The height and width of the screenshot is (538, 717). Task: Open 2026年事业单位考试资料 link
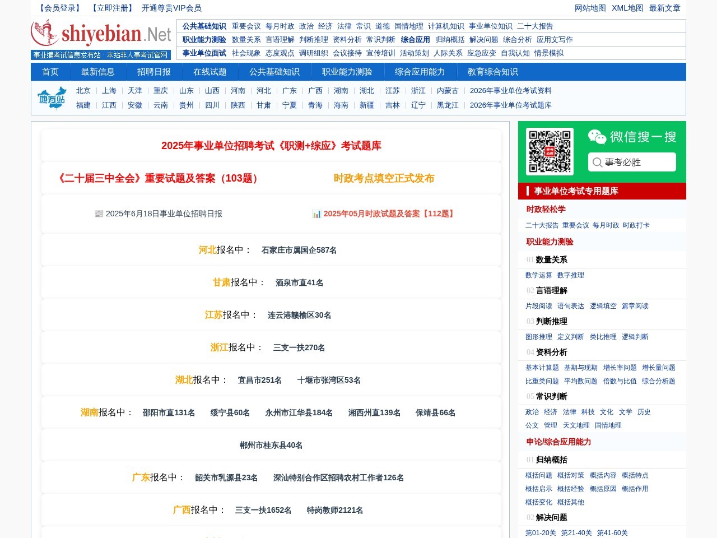pos(511,91)
